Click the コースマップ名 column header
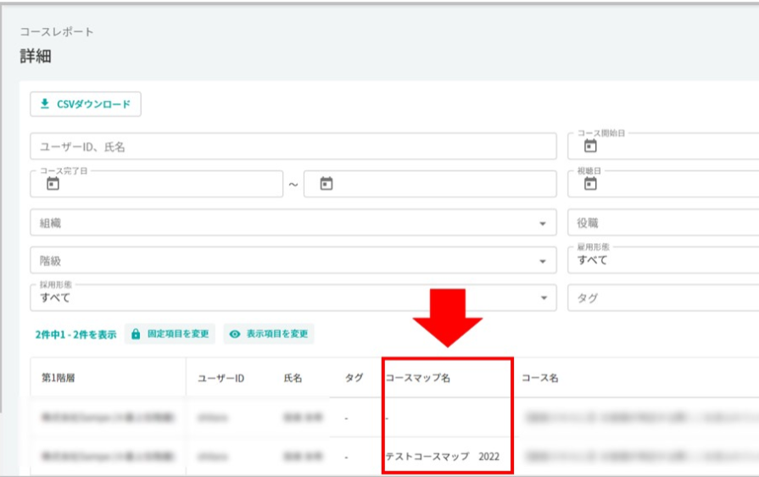This screenshot has height=477, width=759. point(418,378)
